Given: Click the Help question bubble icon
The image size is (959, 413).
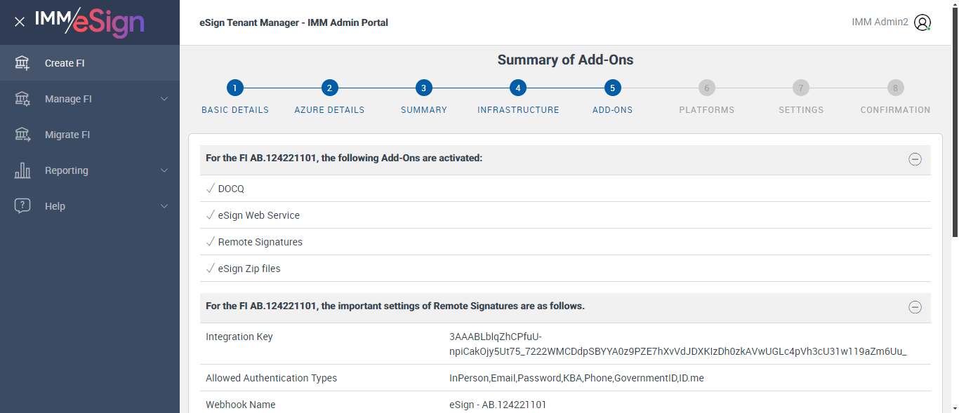Looking at the screenshot, I should tap(22, 206).
